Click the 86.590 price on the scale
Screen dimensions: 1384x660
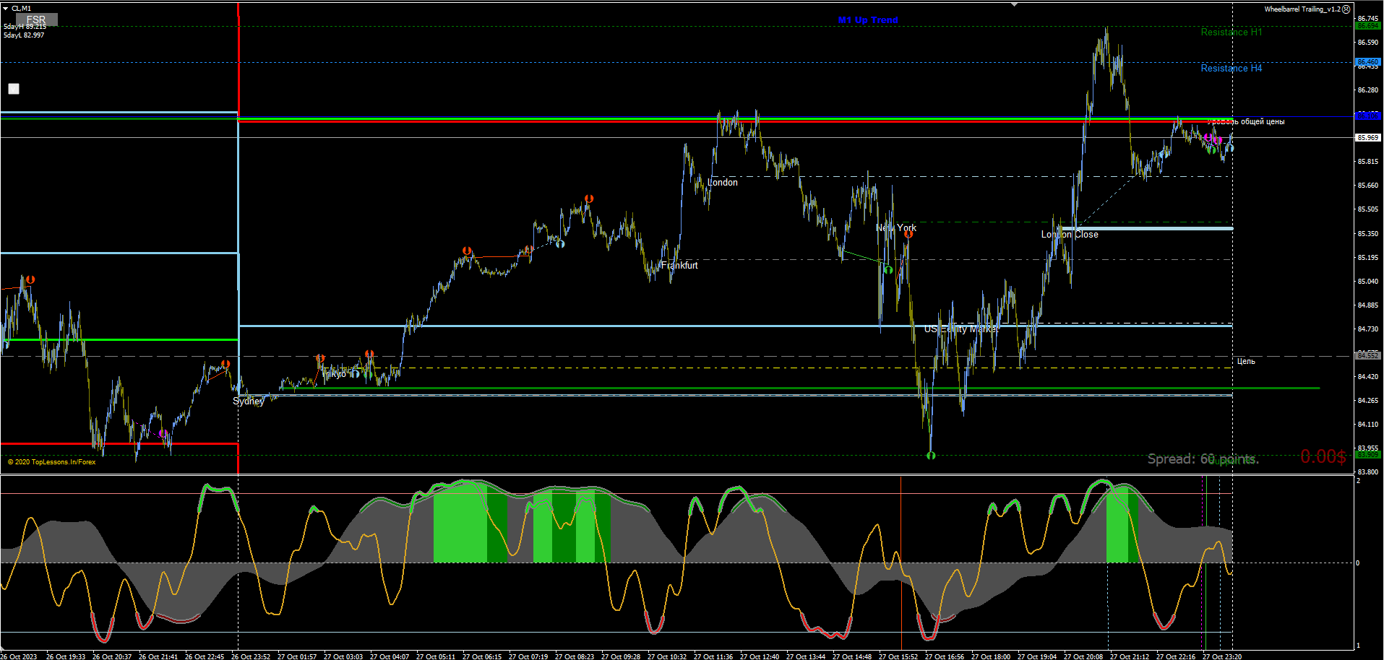(x=1368, y=43)
